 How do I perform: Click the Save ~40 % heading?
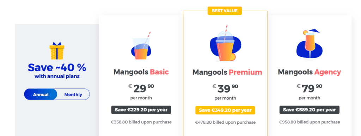click(x=57, y=68)
